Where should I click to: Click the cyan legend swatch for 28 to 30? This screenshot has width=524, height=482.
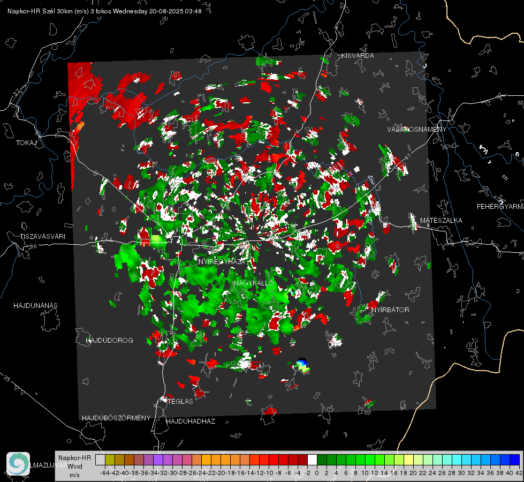point(457,460)
